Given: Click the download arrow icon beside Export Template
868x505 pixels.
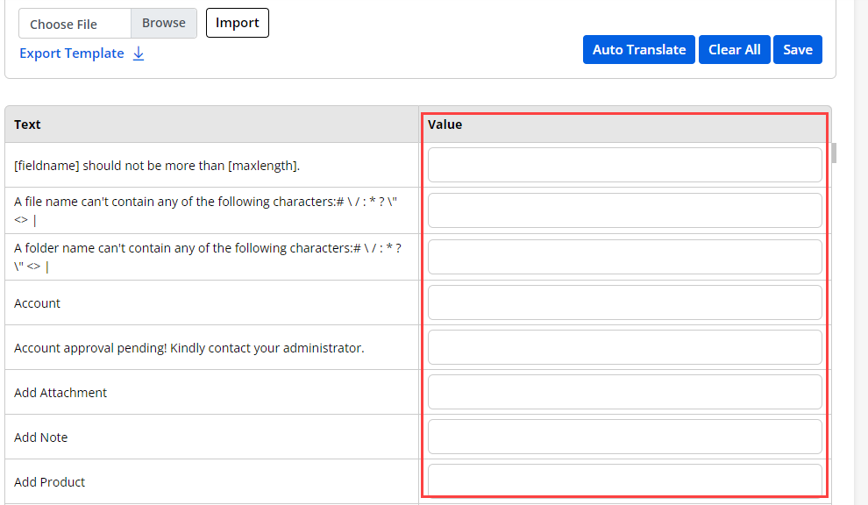Looking at the screenshot, I should [139, 53].
